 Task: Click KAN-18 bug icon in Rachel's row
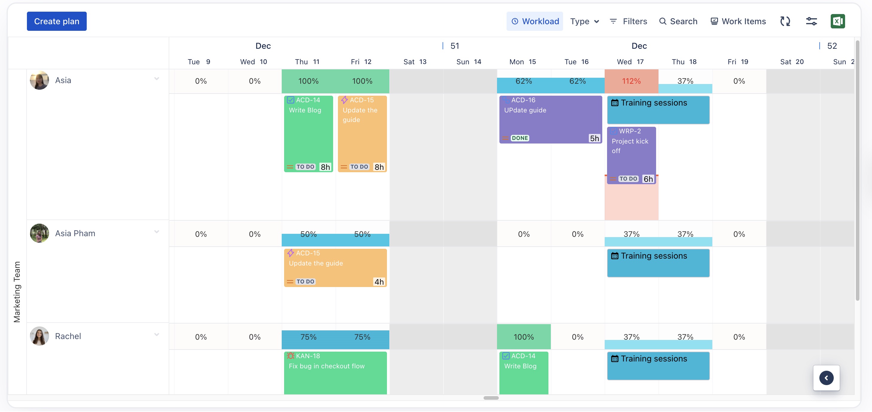click(290, 356)
